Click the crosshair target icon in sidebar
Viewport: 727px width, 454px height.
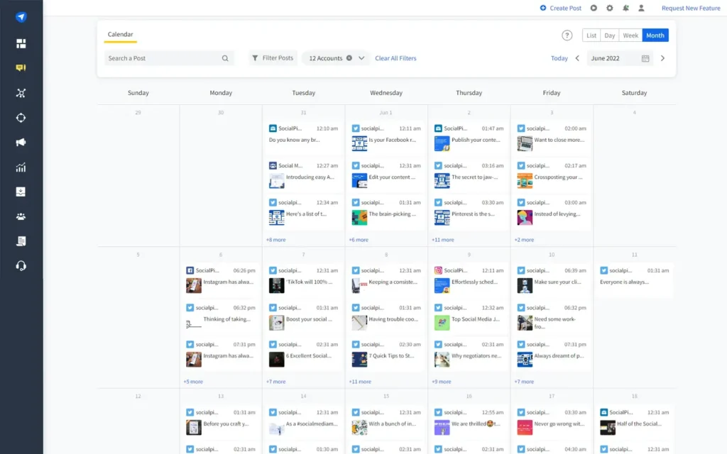(21, 118)
